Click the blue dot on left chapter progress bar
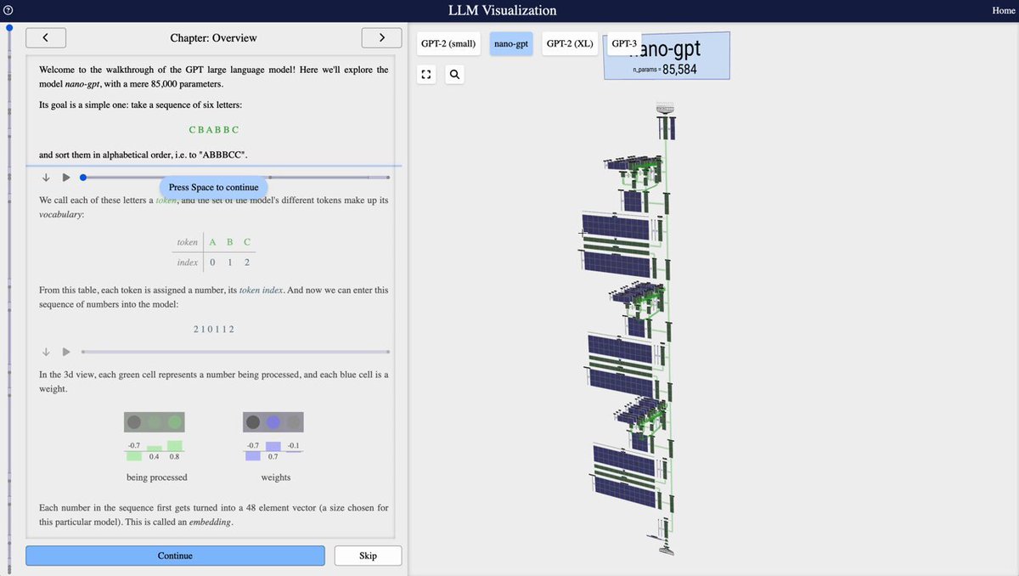Image resolution: width=1019 pixels, height=576 pixels. click(9, 28)
